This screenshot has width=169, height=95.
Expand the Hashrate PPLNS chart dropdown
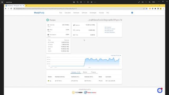(116, 55)
